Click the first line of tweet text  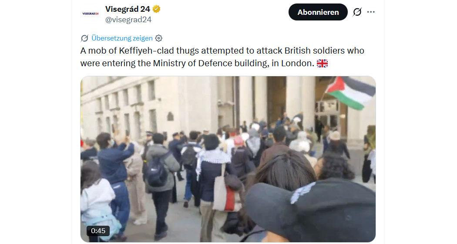[222, 51]
